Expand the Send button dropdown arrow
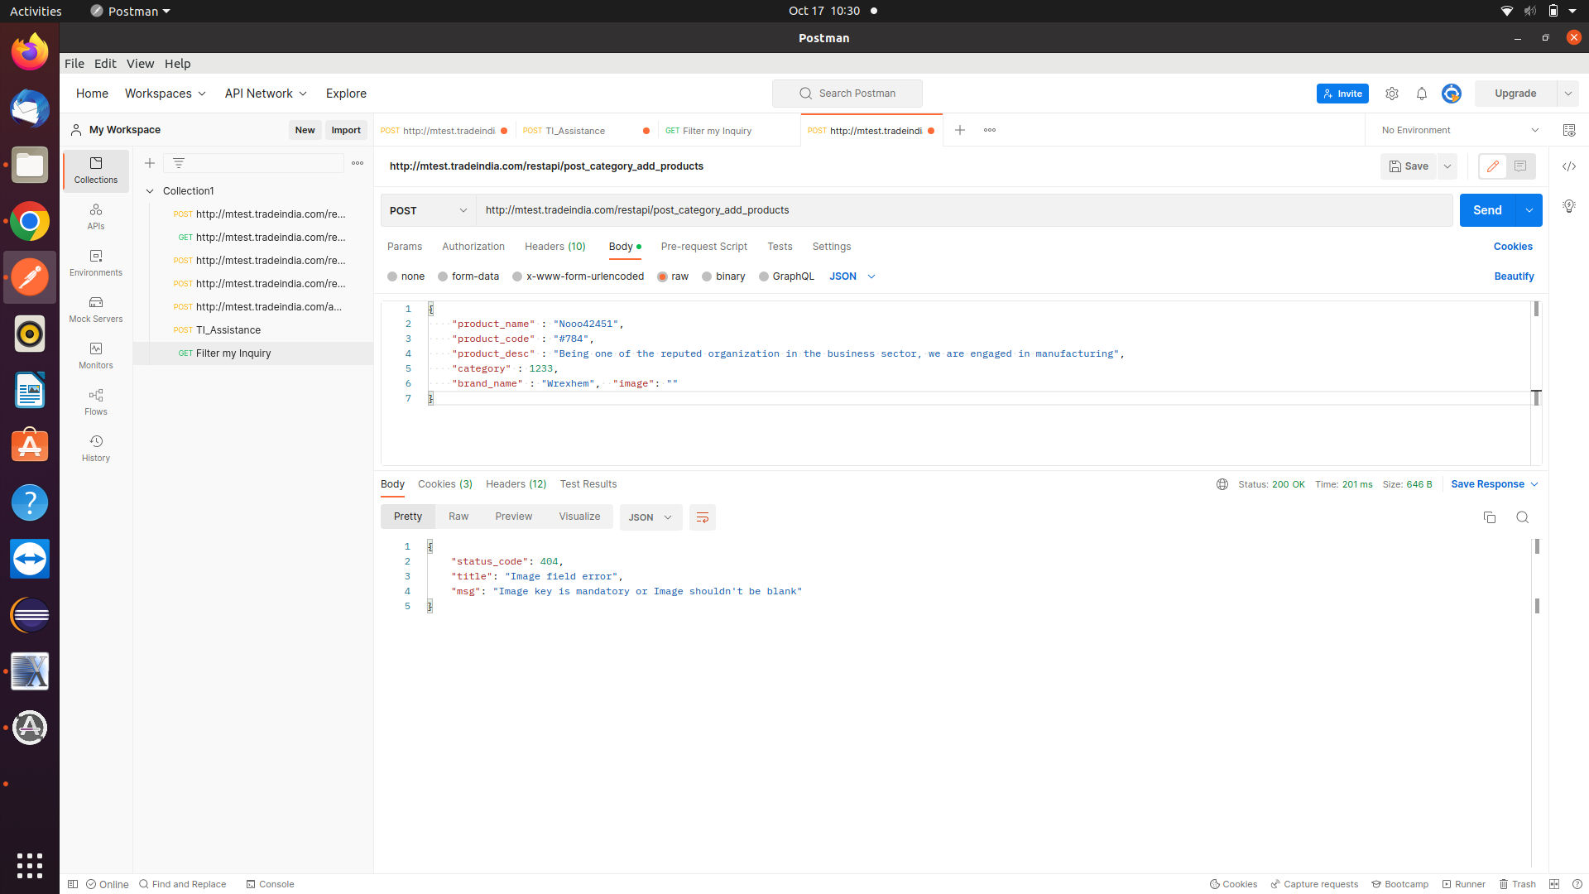1589x894 pixels. [x=1528, y=209]
